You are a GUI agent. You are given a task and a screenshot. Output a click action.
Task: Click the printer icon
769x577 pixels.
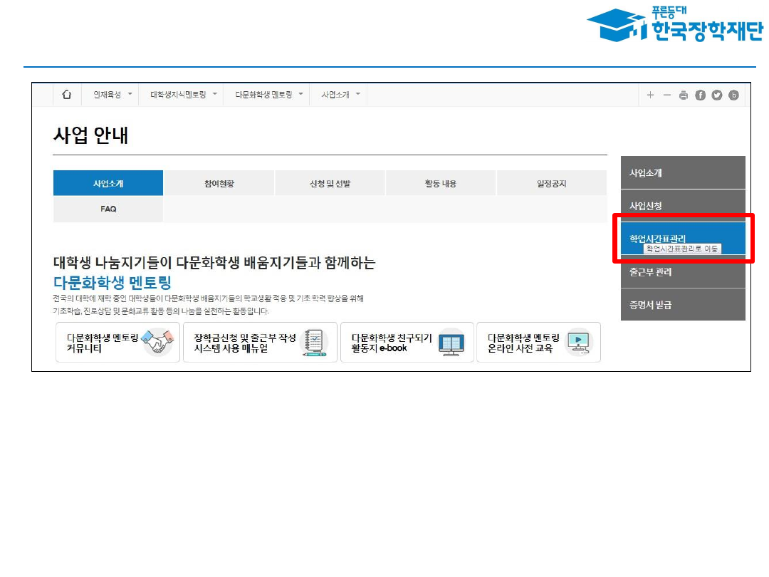(x=684, y=95)
